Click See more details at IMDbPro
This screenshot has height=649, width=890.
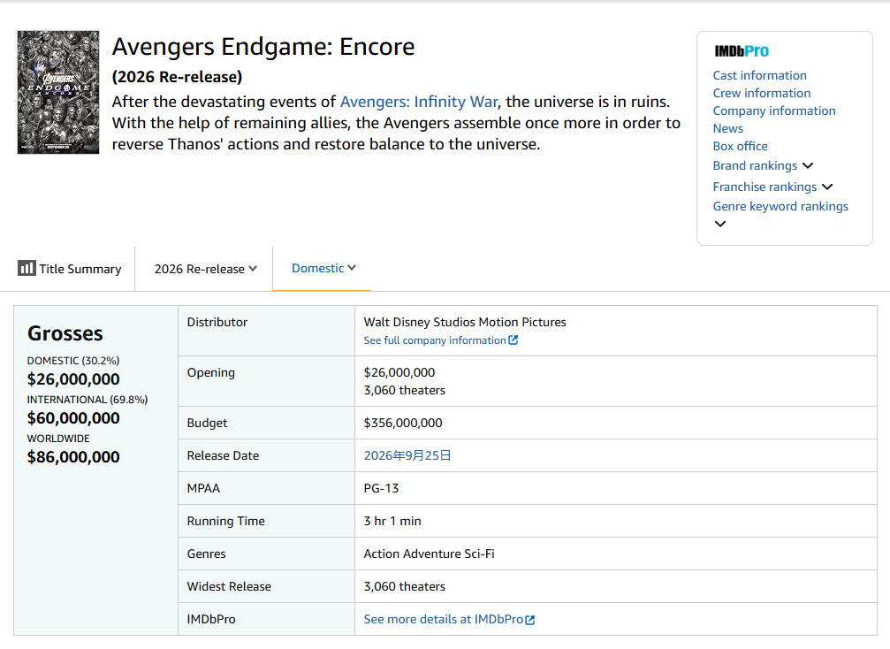click(444, 620)
